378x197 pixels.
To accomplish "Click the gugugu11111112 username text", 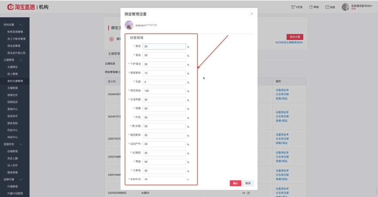I will point(146,25).
